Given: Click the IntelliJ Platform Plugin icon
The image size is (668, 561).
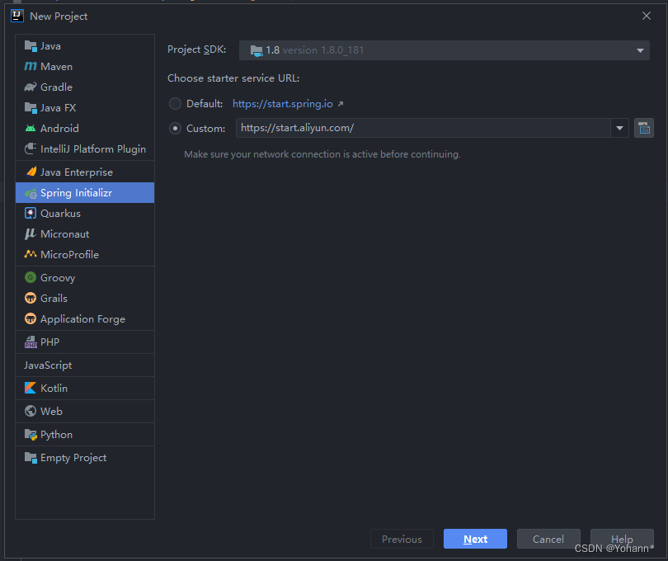Looking at the screenshot, I should pos(31,148).
